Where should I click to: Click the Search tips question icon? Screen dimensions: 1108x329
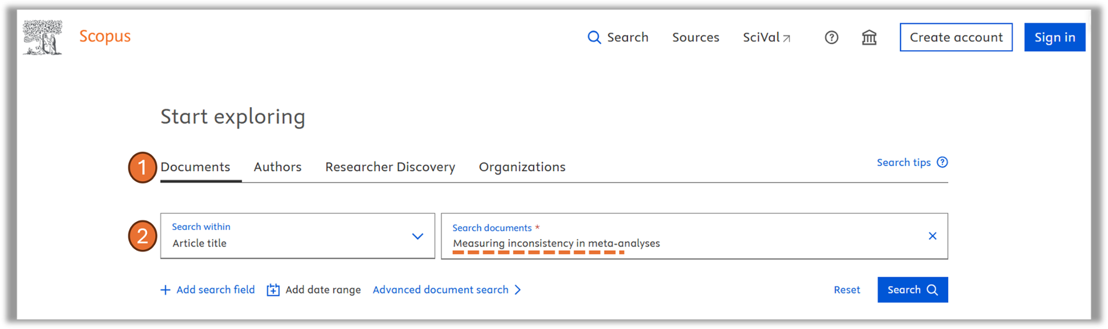click(942, 162)
